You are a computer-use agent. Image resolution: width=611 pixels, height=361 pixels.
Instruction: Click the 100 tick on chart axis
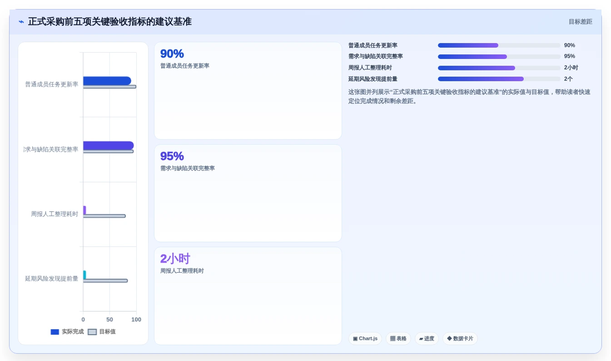pos(136,320)
